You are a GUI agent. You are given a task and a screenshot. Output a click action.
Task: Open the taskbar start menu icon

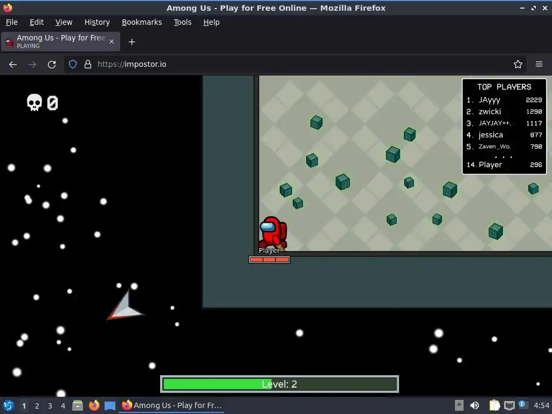coord(9,405)
